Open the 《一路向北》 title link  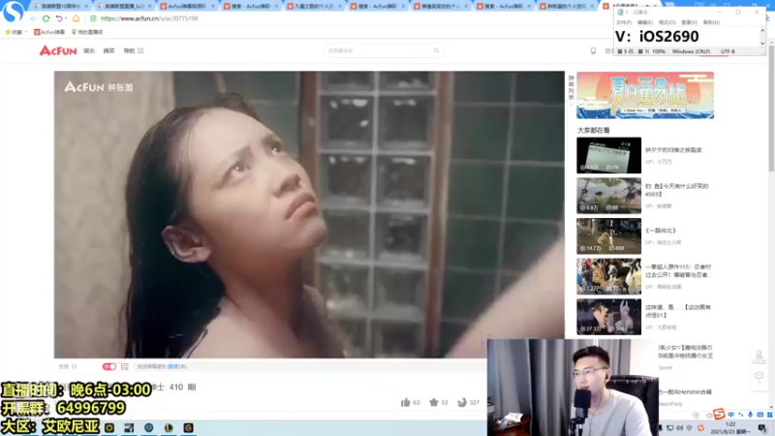tap(661, 231)
